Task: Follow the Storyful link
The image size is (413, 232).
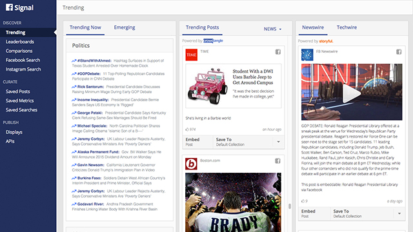Action: 326,41
